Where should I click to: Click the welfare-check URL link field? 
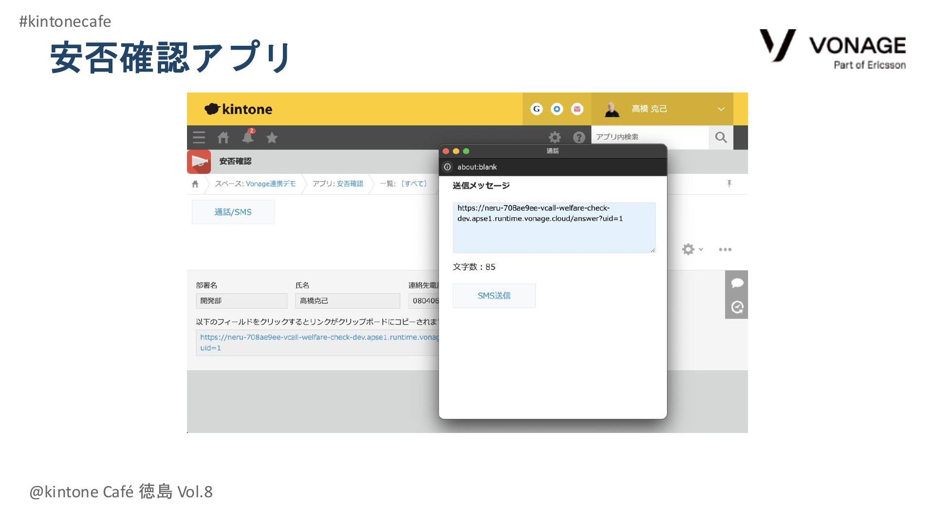(318, 343)
